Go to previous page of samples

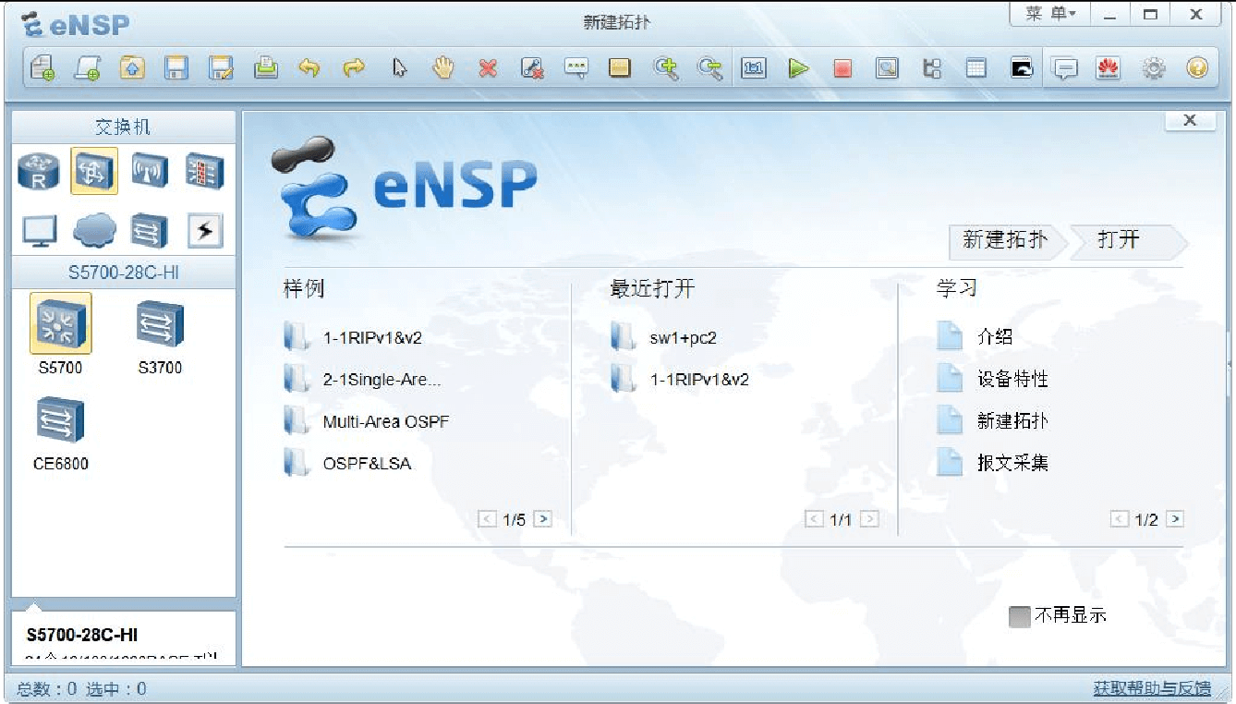pyautogui.click(x=487, y=519)
